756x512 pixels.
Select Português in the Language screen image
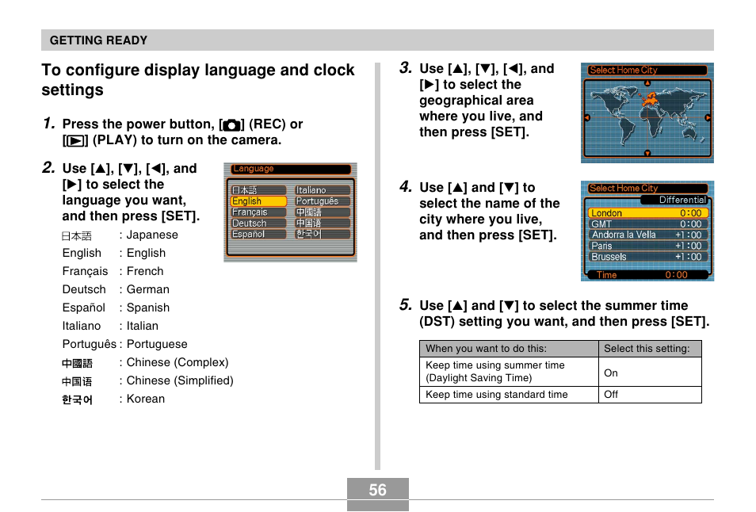(323, 201)
